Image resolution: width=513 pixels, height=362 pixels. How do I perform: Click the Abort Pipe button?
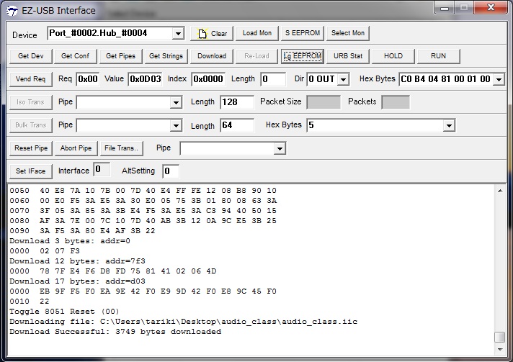click(x=76, y=148)
